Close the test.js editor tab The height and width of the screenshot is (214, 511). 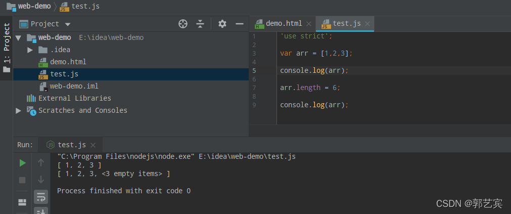coord(367,24)
